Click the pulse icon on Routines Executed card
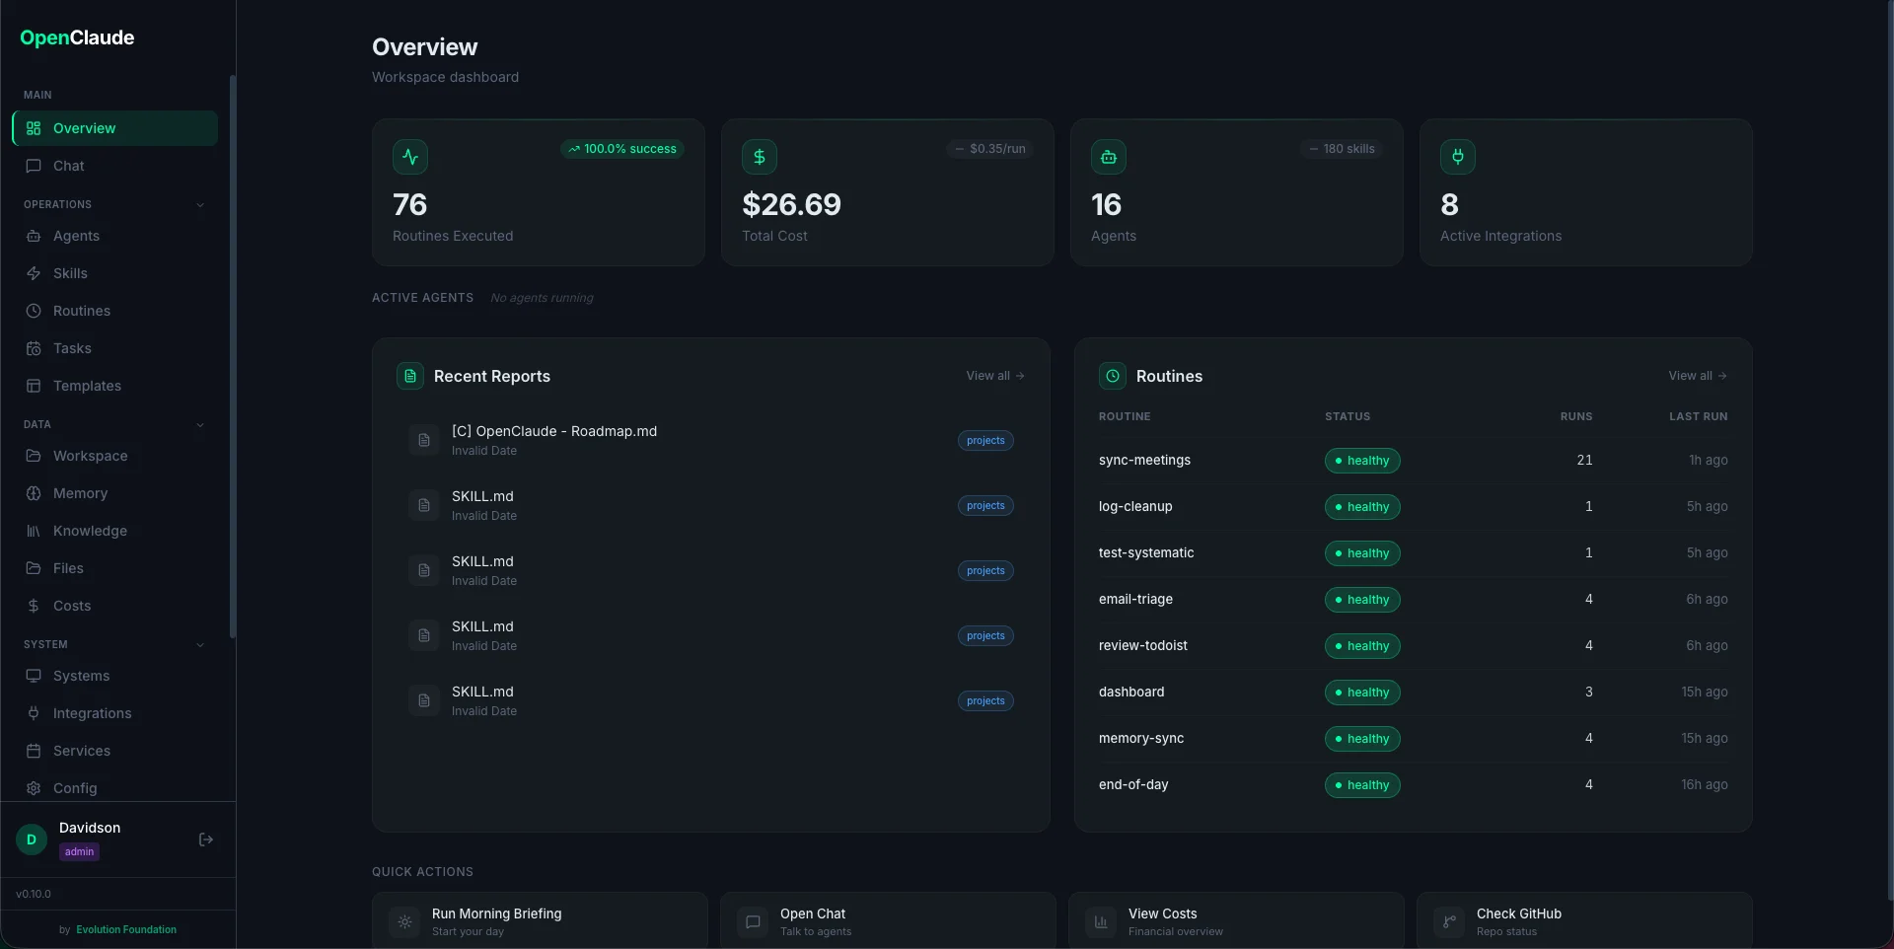1894x949 pixels. [410, 157]
